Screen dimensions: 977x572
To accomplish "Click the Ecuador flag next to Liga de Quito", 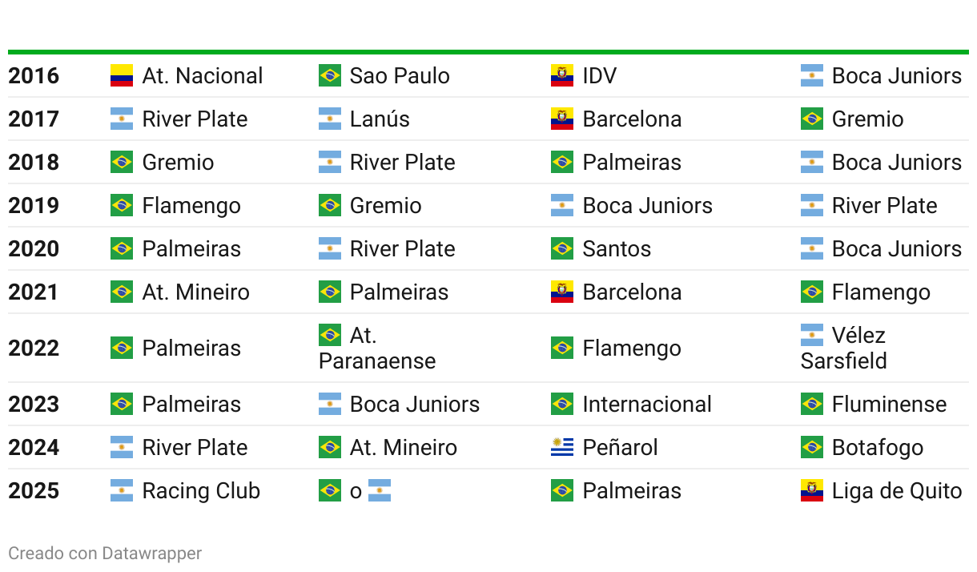I will point(812,490).
